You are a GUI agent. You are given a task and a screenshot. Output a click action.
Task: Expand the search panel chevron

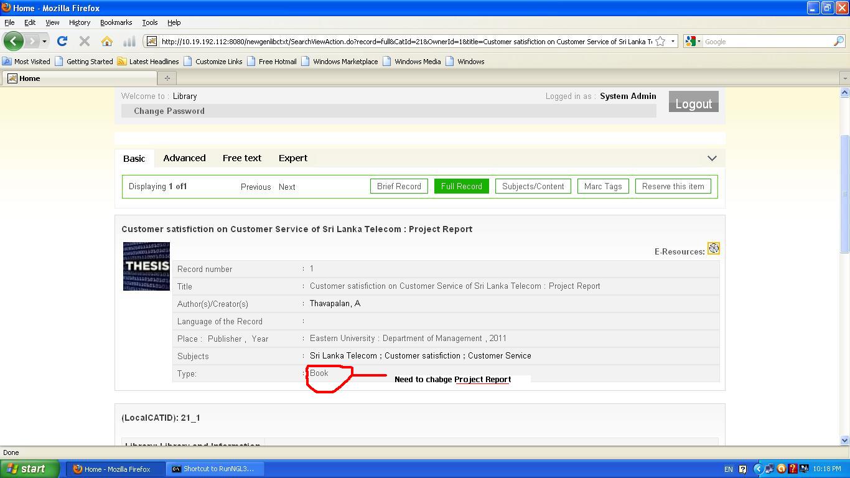pyautogui.click(x=712, y=158)
